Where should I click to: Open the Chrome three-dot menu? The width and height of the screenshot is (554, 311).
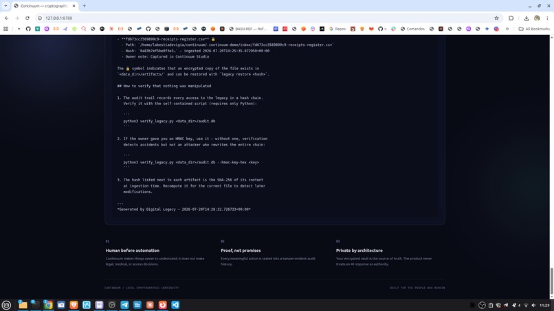click(547, 18)
